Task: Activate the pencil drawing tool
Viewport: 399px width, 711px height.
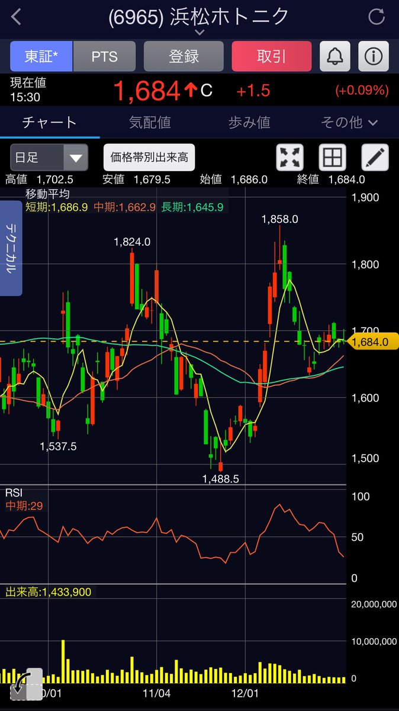Action: (x=375, y=158)
